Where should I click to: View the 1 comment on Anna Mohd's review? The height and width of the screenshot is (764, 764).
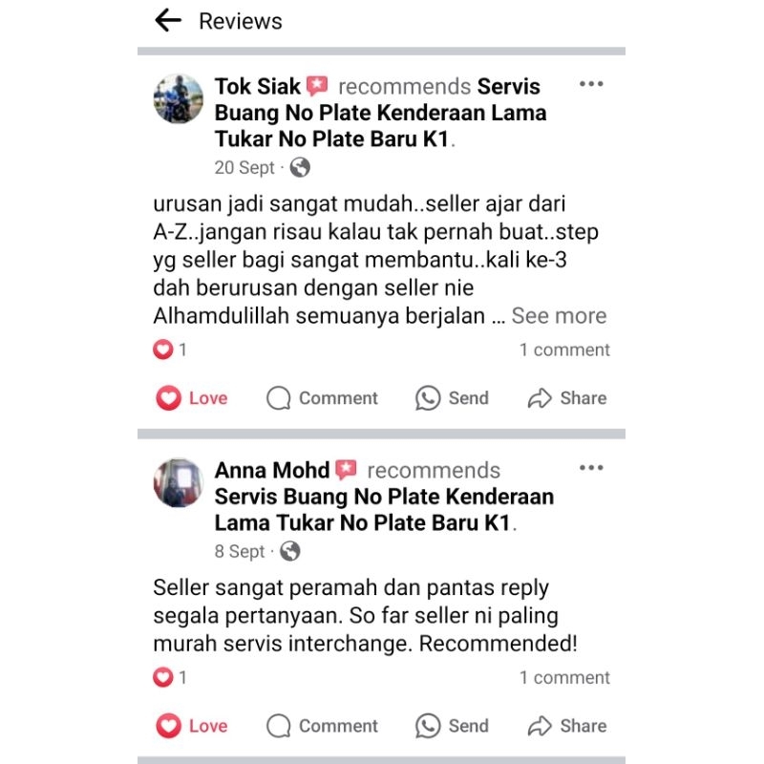pos(564,678)
